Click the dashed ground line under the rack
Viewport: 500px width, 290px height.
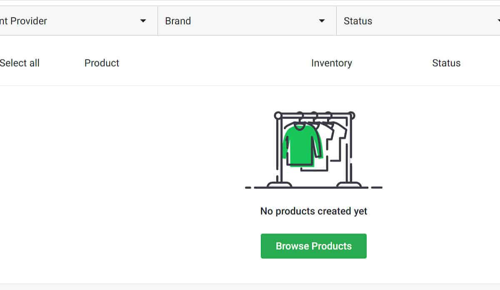[314, 188]
